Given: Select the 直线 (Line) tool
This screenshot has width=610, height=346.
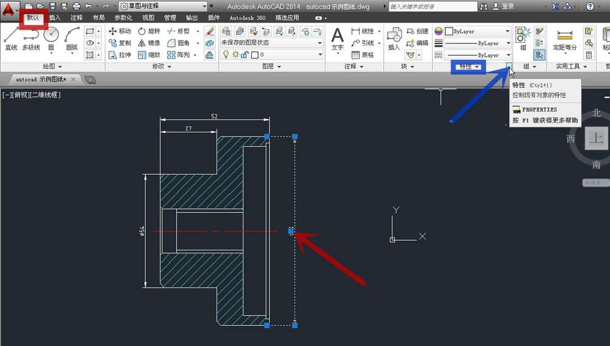Looking at the screenshot, I should [x=11, y=38].
